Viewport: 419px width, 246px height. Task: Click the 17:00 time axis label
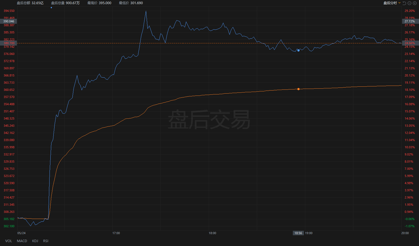116,233
